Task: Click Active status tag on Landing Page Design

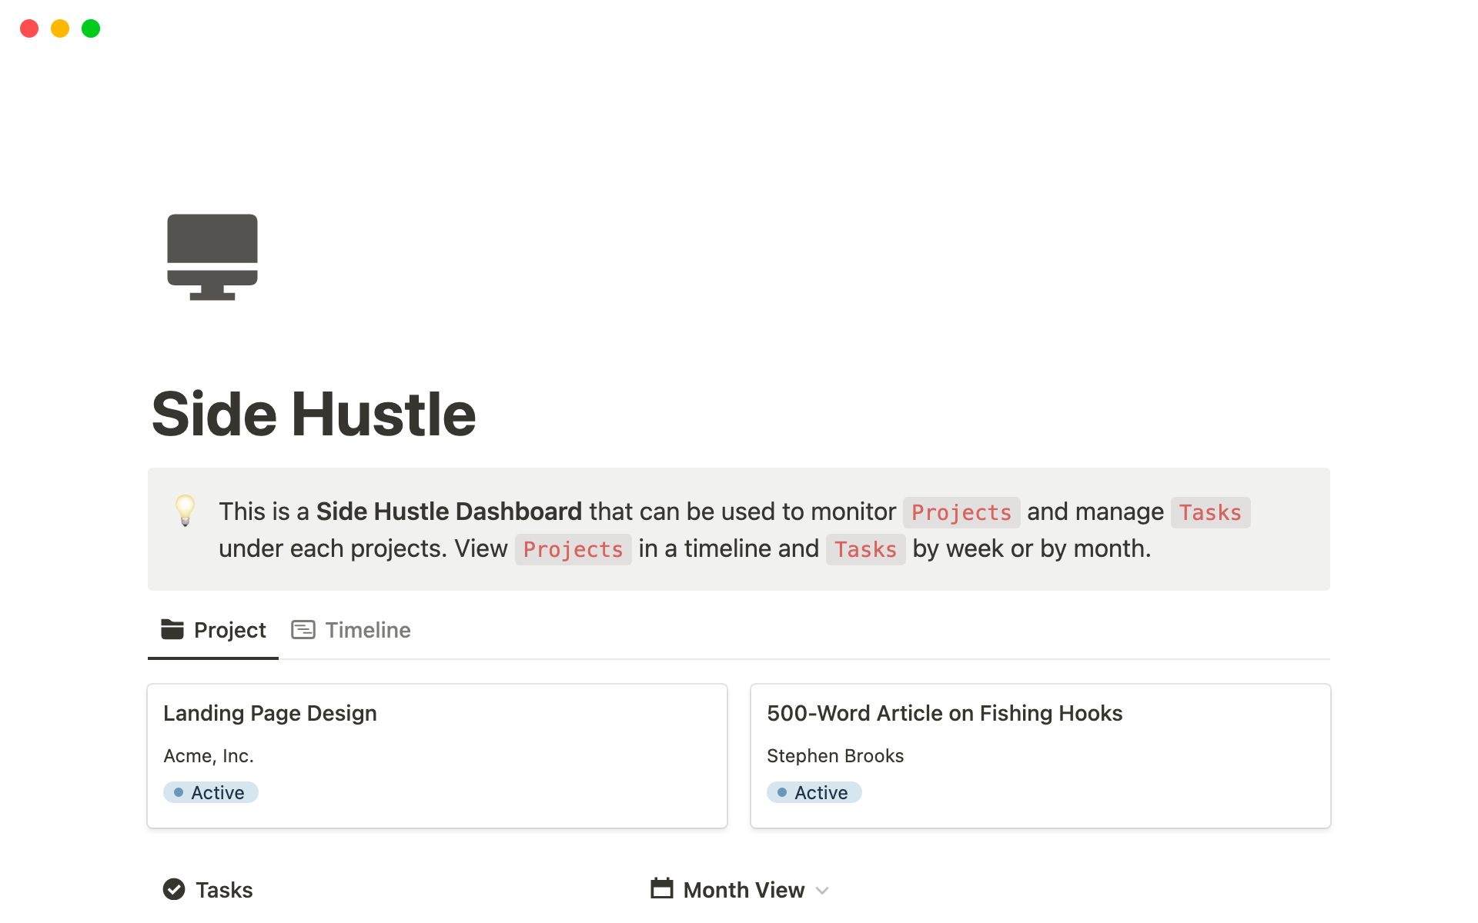Action: tap(211, 792)
